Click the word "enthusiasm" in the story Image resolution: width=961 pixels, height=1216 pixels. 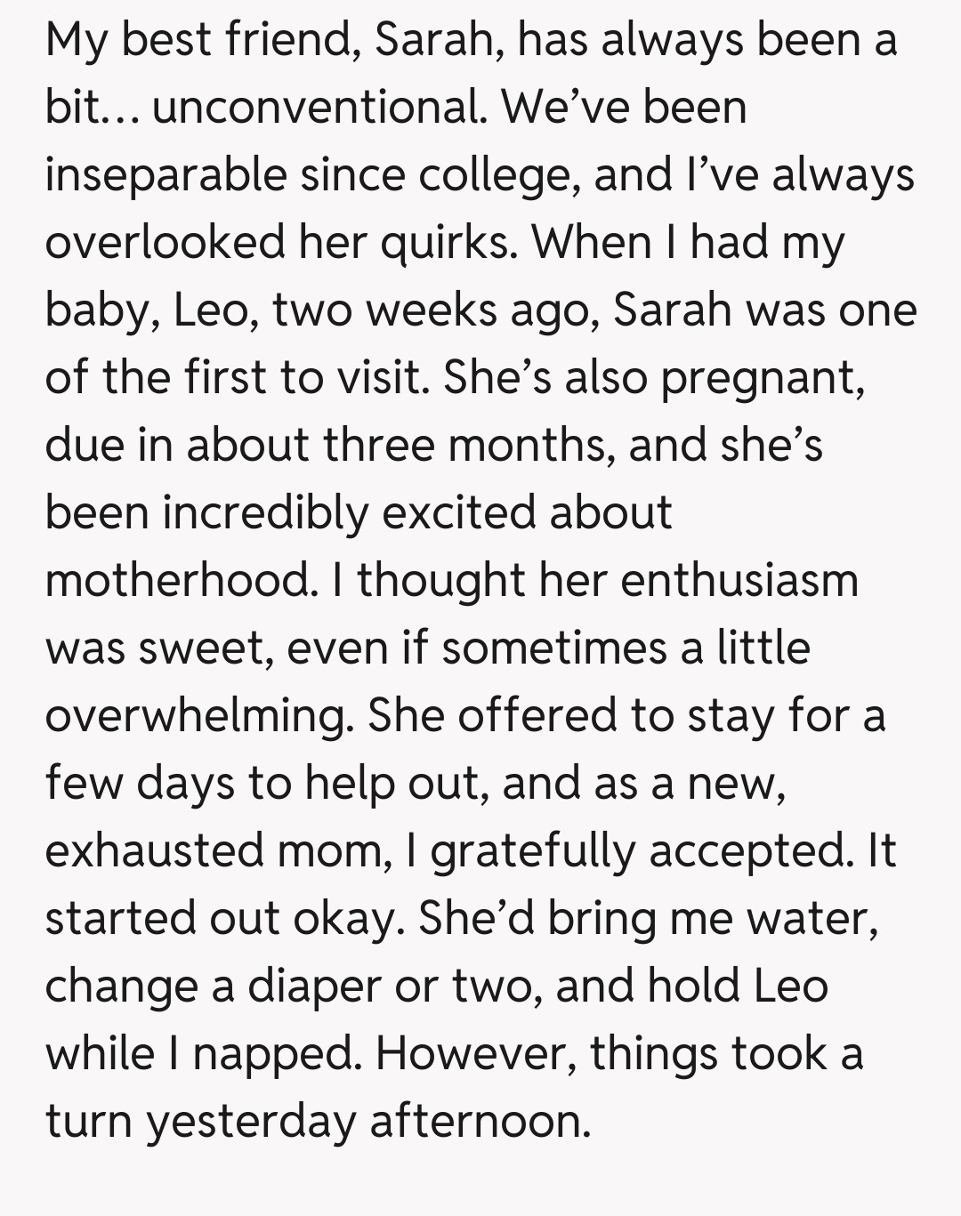(x=739, y=580)
